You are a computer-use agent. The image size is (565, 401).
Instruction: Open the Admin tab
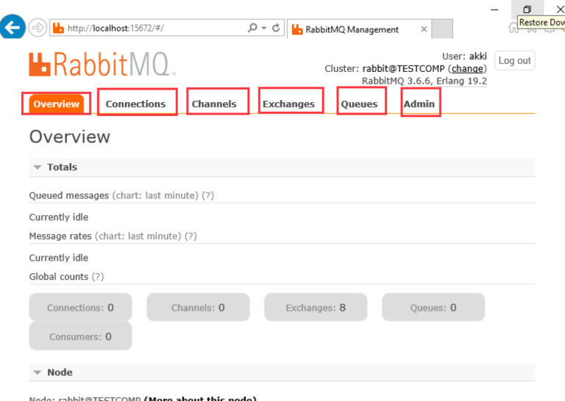pos(419,104)
